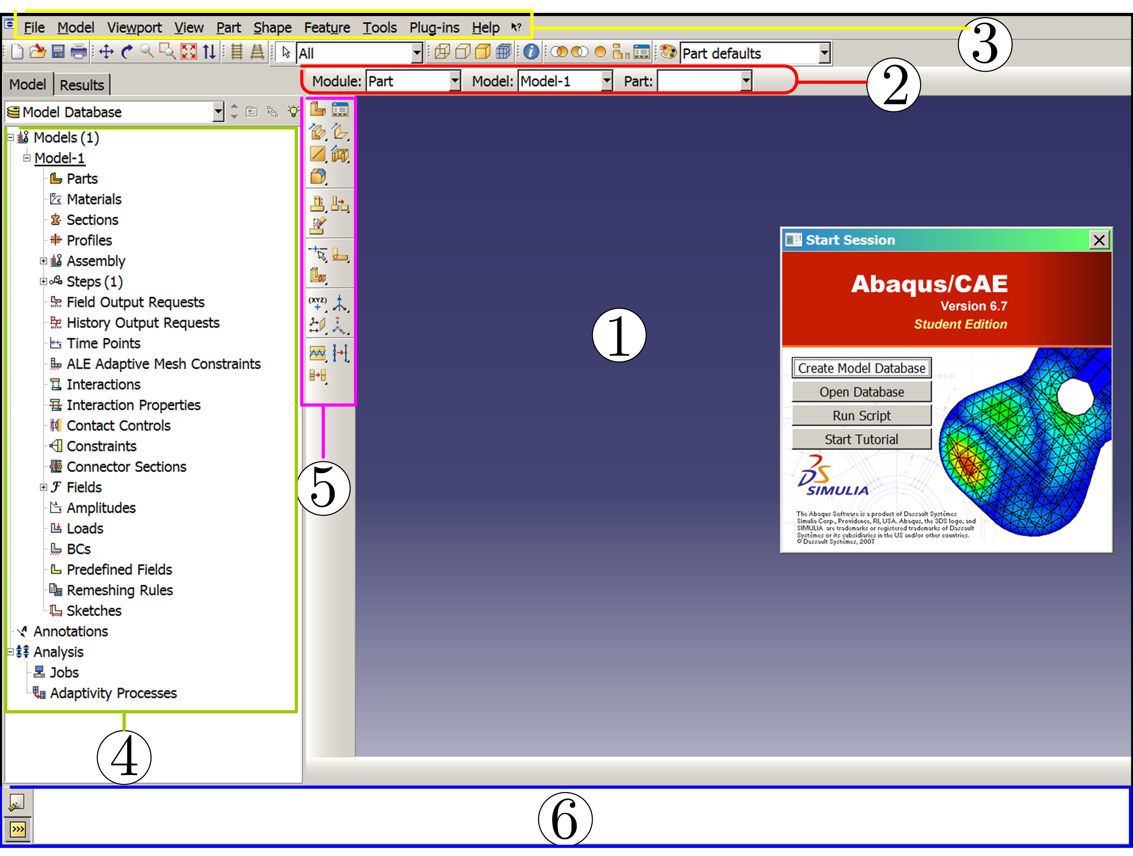The height and width of the screenshot is (856, 1133).
Task: Open the Module dropdown showing Part
Action: [x=413, y=81]
